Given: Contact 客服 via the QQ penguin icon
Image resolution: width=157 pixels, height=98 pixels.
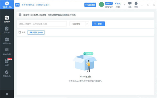Looking at the screenshot, I should [136, 3].
